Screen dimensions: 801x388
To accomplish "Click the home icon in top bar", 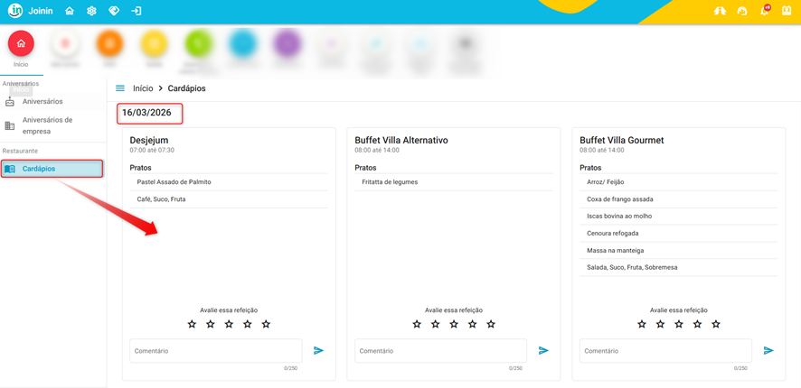I will tap(70, 11).
